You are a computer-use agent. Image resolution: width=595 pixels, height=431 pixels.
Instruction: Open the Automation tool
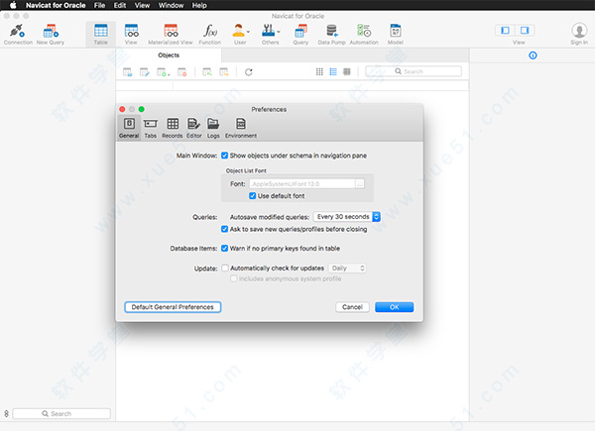[x=364, y=34]
